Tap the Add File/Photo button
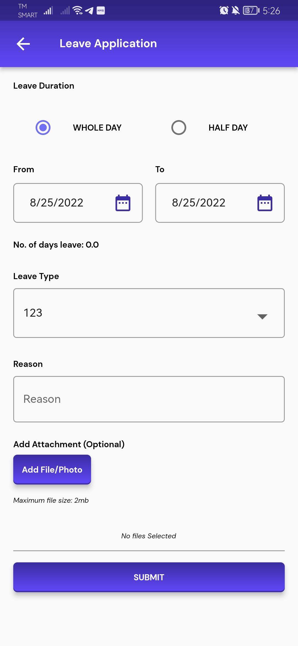298x646 pixels. (52, 469)
